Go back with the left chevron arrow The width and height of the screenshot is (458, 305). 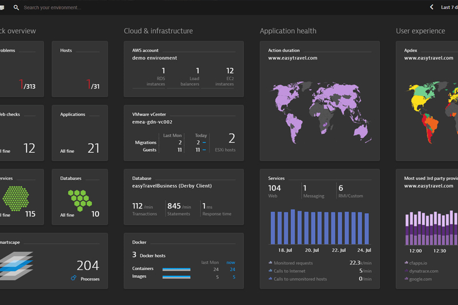432,7
